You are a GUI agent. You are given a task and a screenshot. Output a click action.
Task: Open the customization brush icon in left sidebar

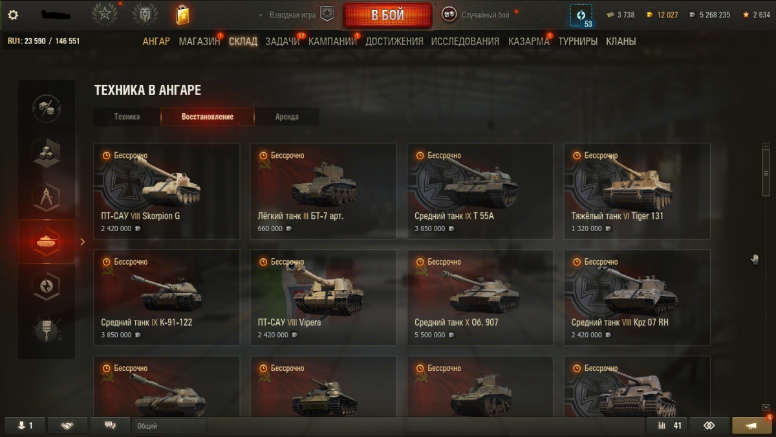click(47, 330)
